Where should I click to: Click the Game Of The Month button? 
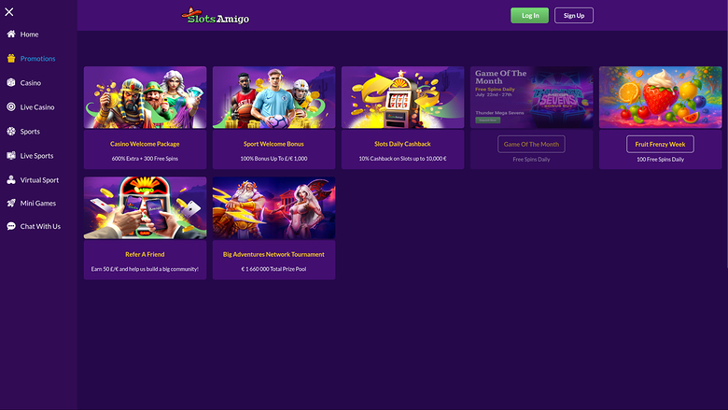531,144
